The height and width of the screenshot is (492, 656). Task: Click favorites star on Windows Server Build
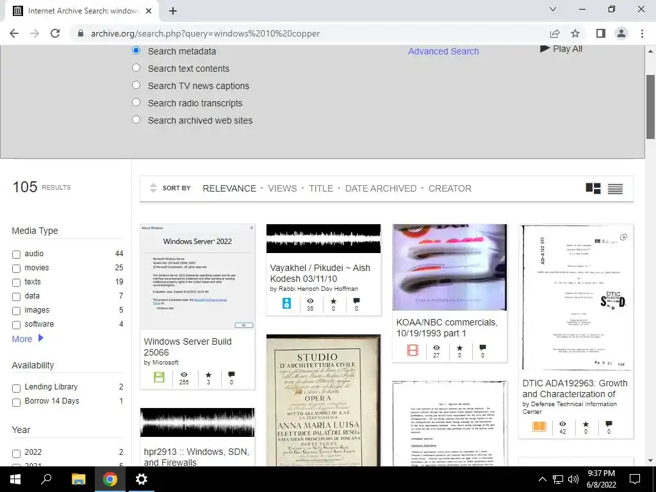click(208, 374)
